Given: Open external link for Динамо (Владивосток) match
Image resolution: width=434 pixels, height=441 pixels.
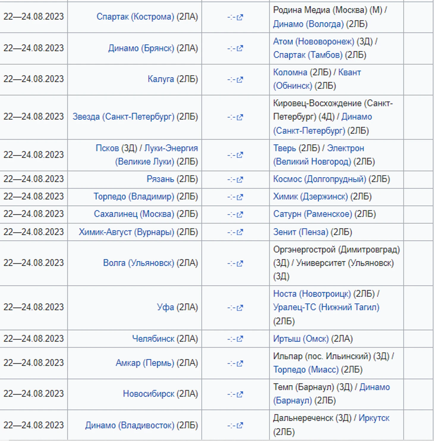Looking at the screenshot, I should tap(239, 425).
